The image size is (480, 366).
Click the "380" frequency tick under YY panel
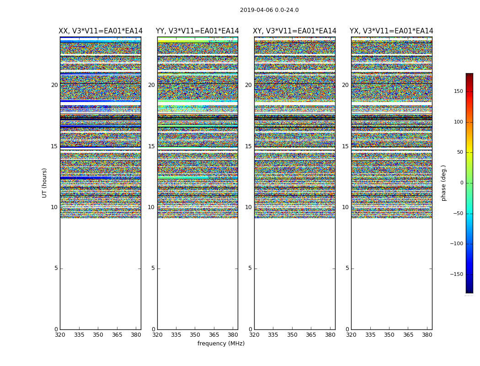(233, 335)
